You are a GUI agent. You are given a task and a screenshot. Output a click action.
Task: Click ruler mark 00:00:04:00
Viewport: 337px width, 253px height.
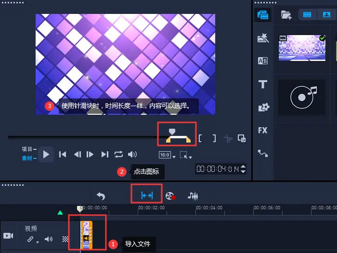(x=209, y=208)
